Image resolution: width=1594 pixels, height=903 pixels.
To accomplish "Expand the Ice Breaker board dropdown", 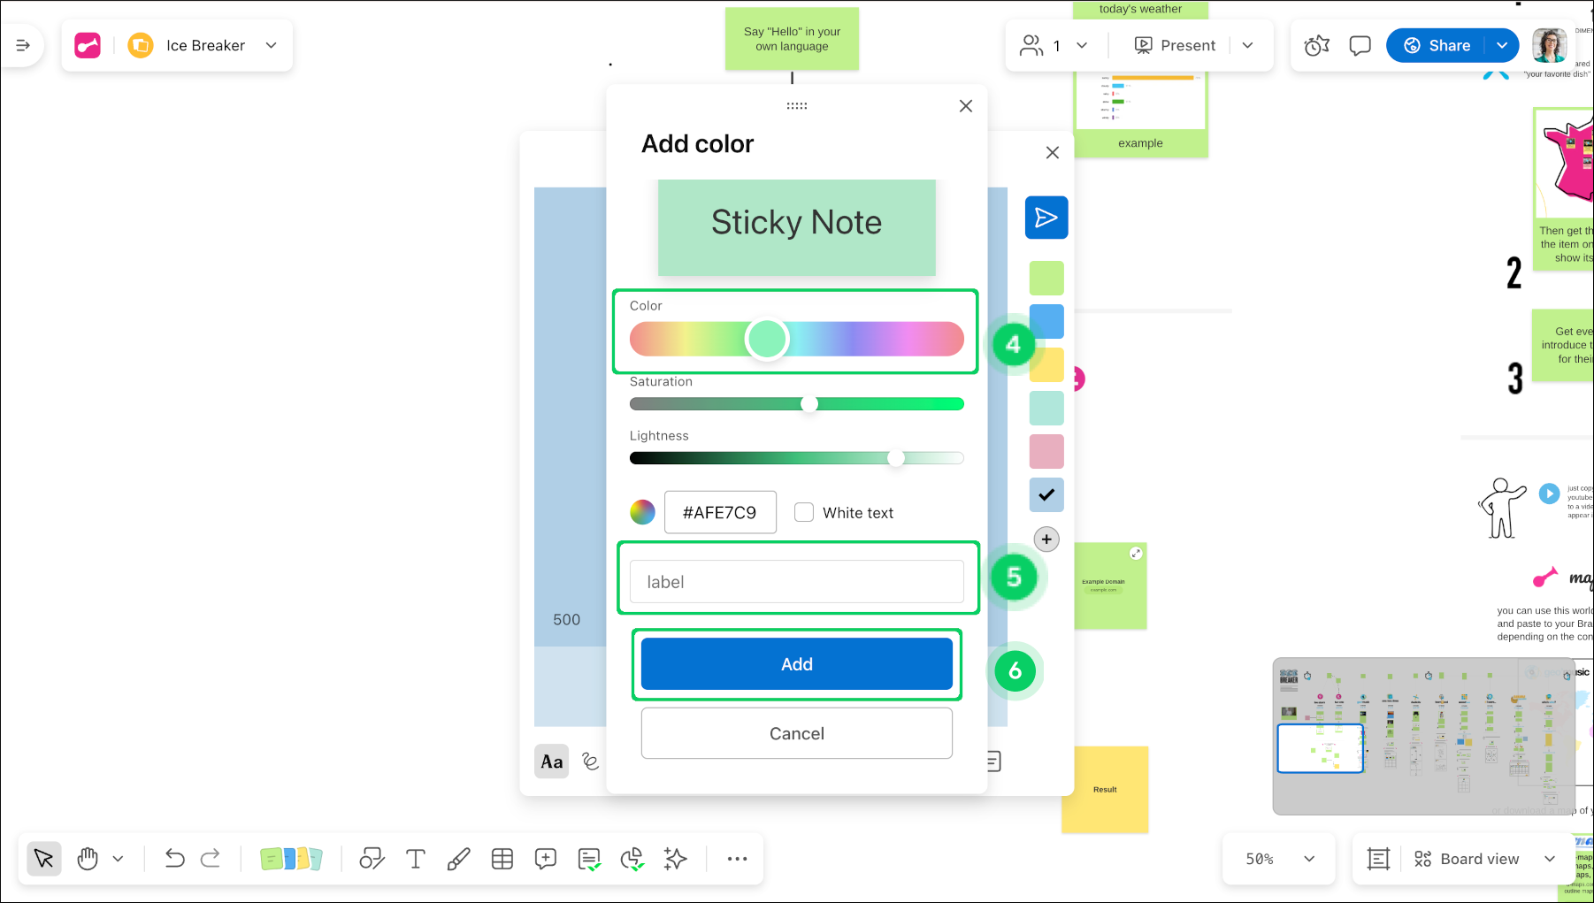I will coord(272,46).
